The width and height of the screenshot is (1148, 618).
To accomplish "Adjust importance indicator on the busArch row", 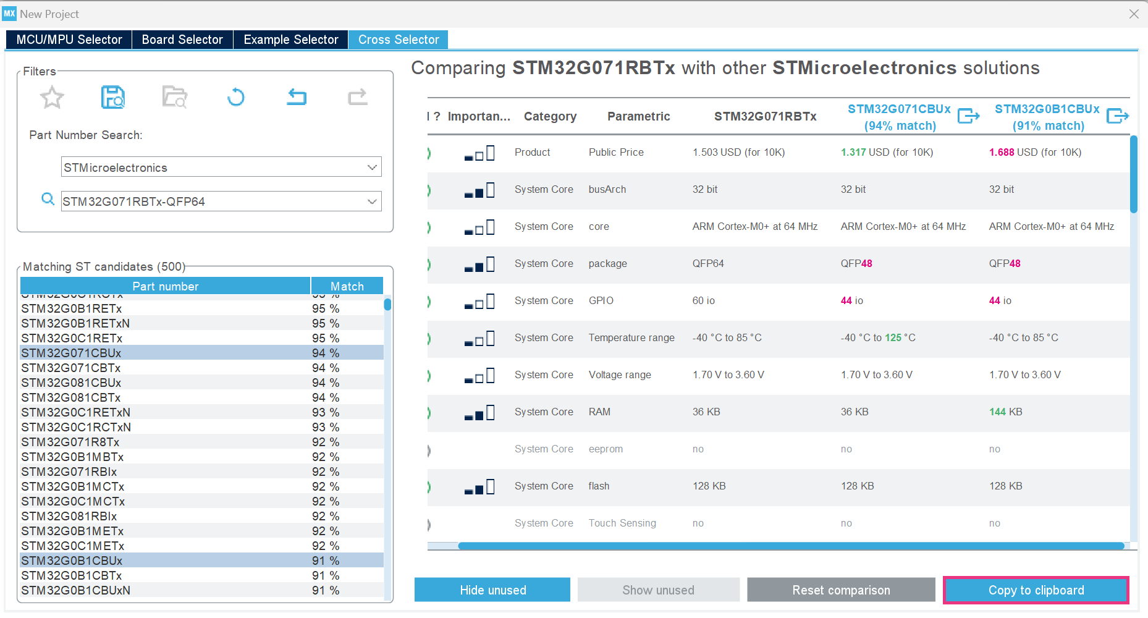I will pyautogui.click(x=479, y=190).
